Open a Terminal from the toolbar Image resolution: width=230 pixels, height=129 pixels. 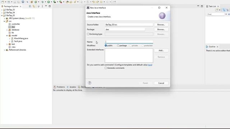click(x=23, y=2)
